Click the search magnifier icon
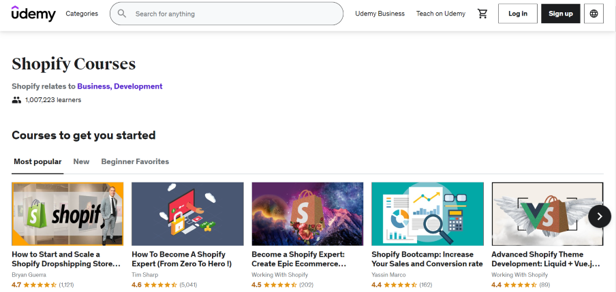 tap(122, 14)
